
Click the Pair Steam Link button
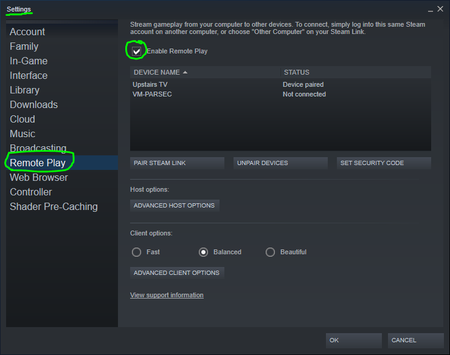click(177, 163)
